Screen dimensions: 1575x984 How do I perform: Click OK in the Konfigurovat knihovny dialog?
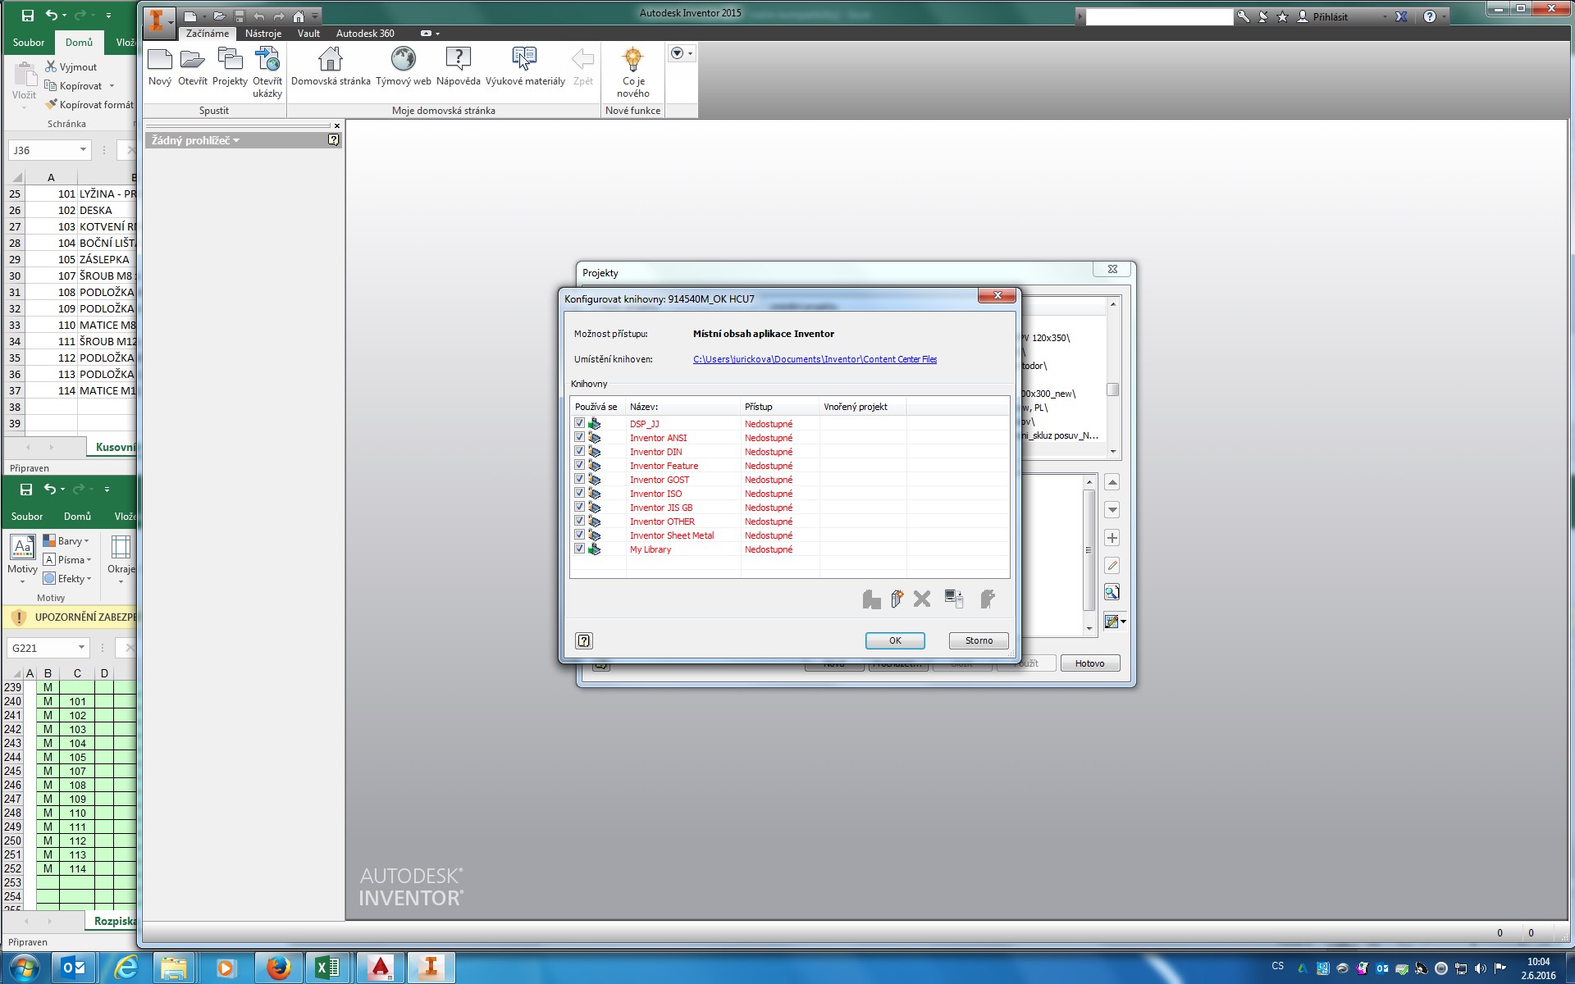tap(895, 641)
